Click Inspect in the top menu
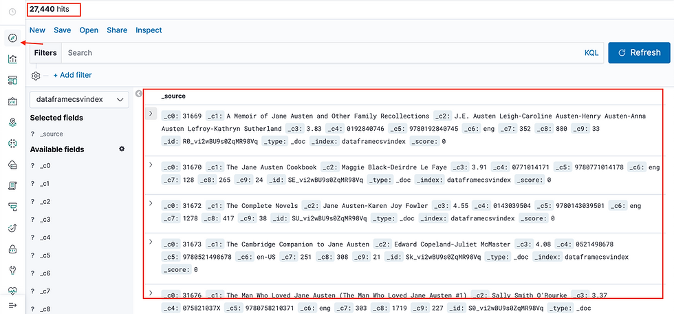Viewport: 674px width, 314px height. tap(149, 30)
